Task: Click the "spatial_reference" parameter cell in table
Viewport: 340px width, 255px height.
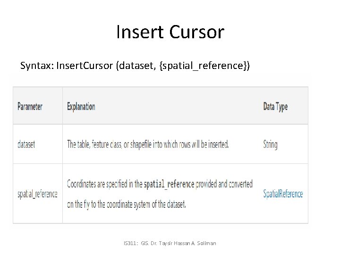Action: 37,194
